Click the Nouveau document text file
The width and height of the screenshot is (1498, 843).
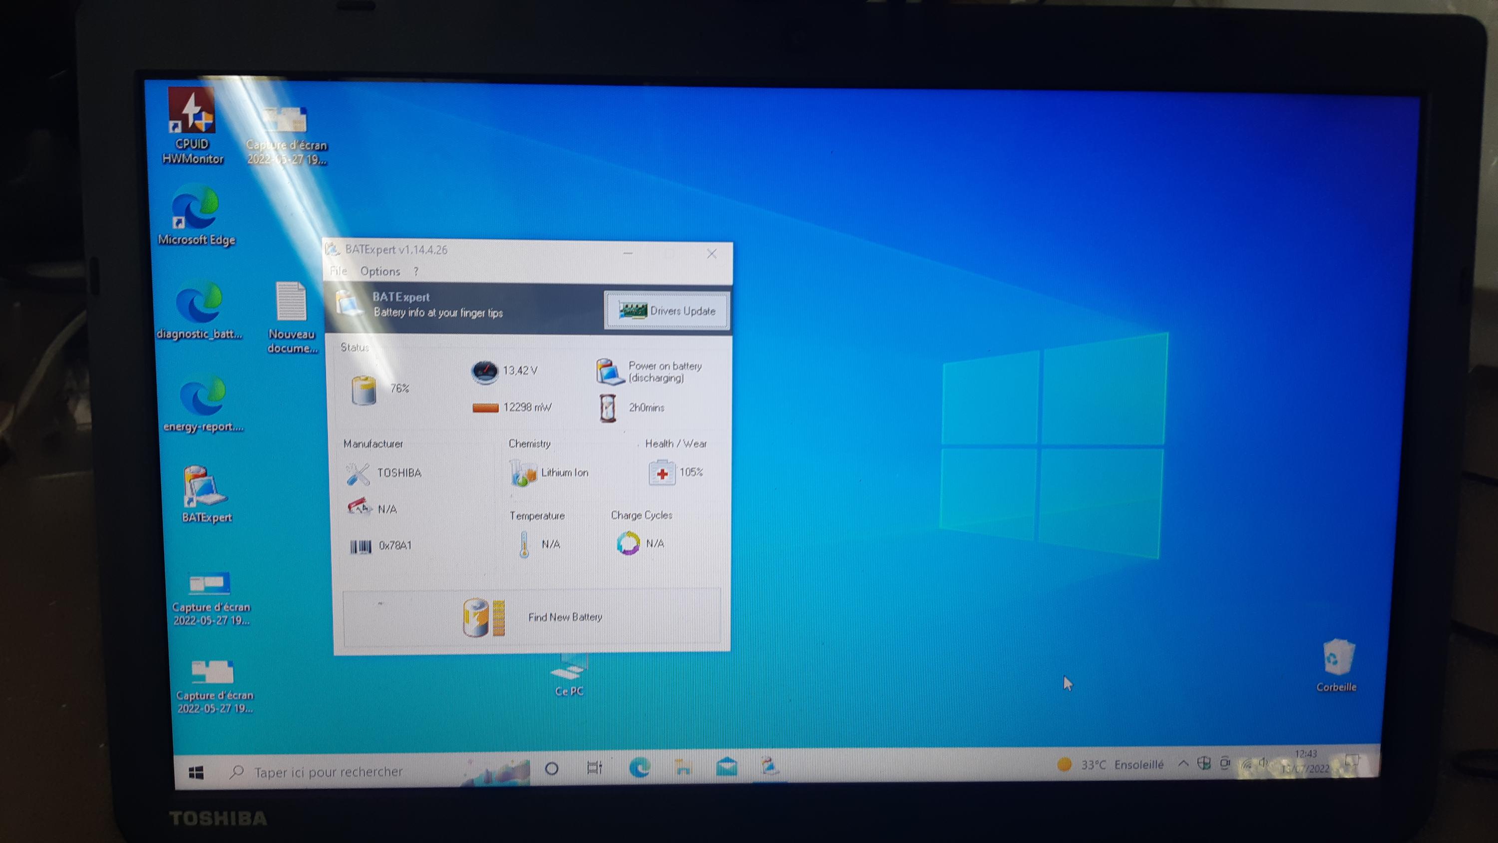click(x=291, y=303)
